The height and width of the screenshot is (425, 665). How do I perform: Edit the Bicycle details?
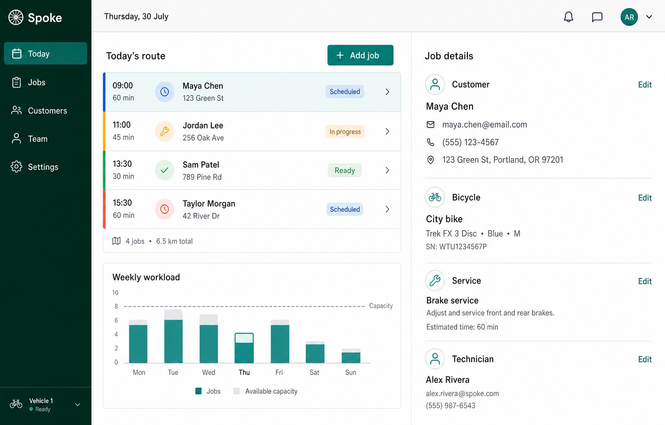645,197
